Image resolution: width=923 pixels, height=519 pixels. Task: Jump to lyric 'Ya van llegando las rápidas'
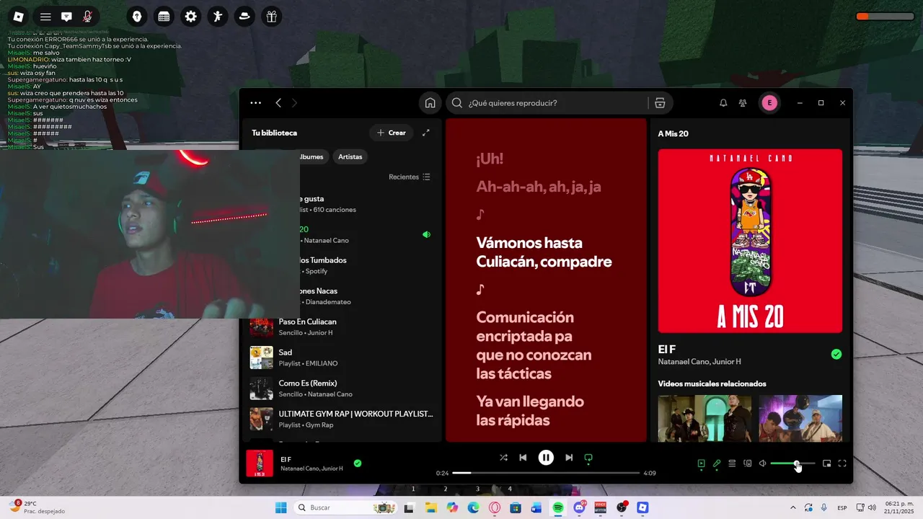530,410
